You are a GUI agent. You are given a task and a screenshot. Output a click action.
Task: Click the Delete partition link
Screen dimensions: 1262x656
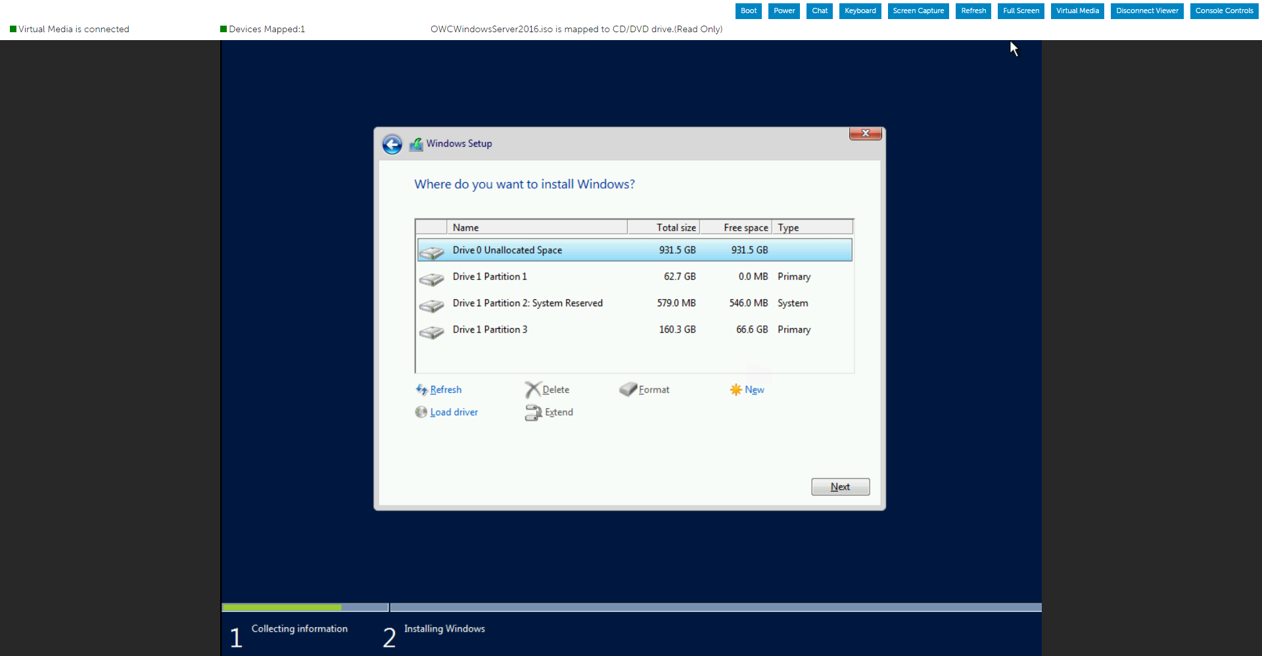[x=555, y=390]
